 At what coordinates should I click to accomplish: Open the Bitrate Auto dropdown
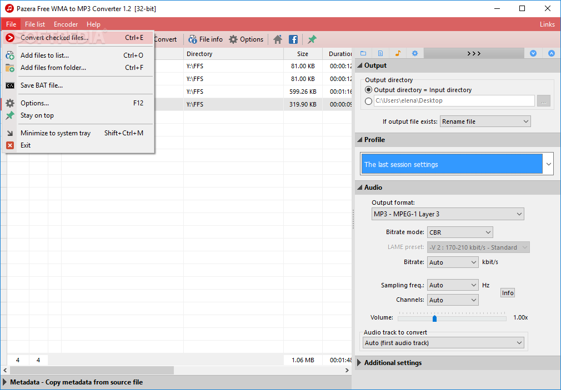point(453,262)
